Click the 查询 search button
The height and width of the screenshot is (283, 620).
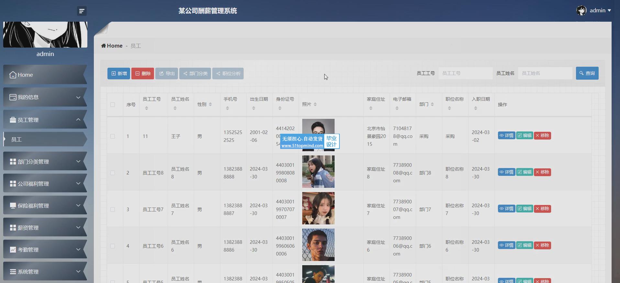(587, 73)
